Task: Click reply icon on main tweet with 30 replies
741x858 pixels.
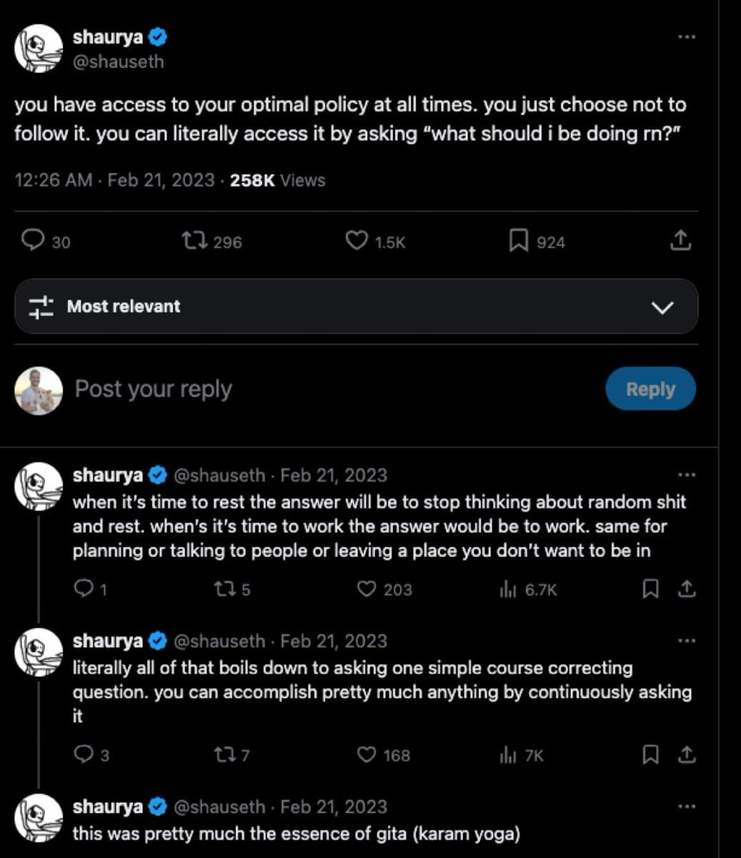Action: [34, 241]
